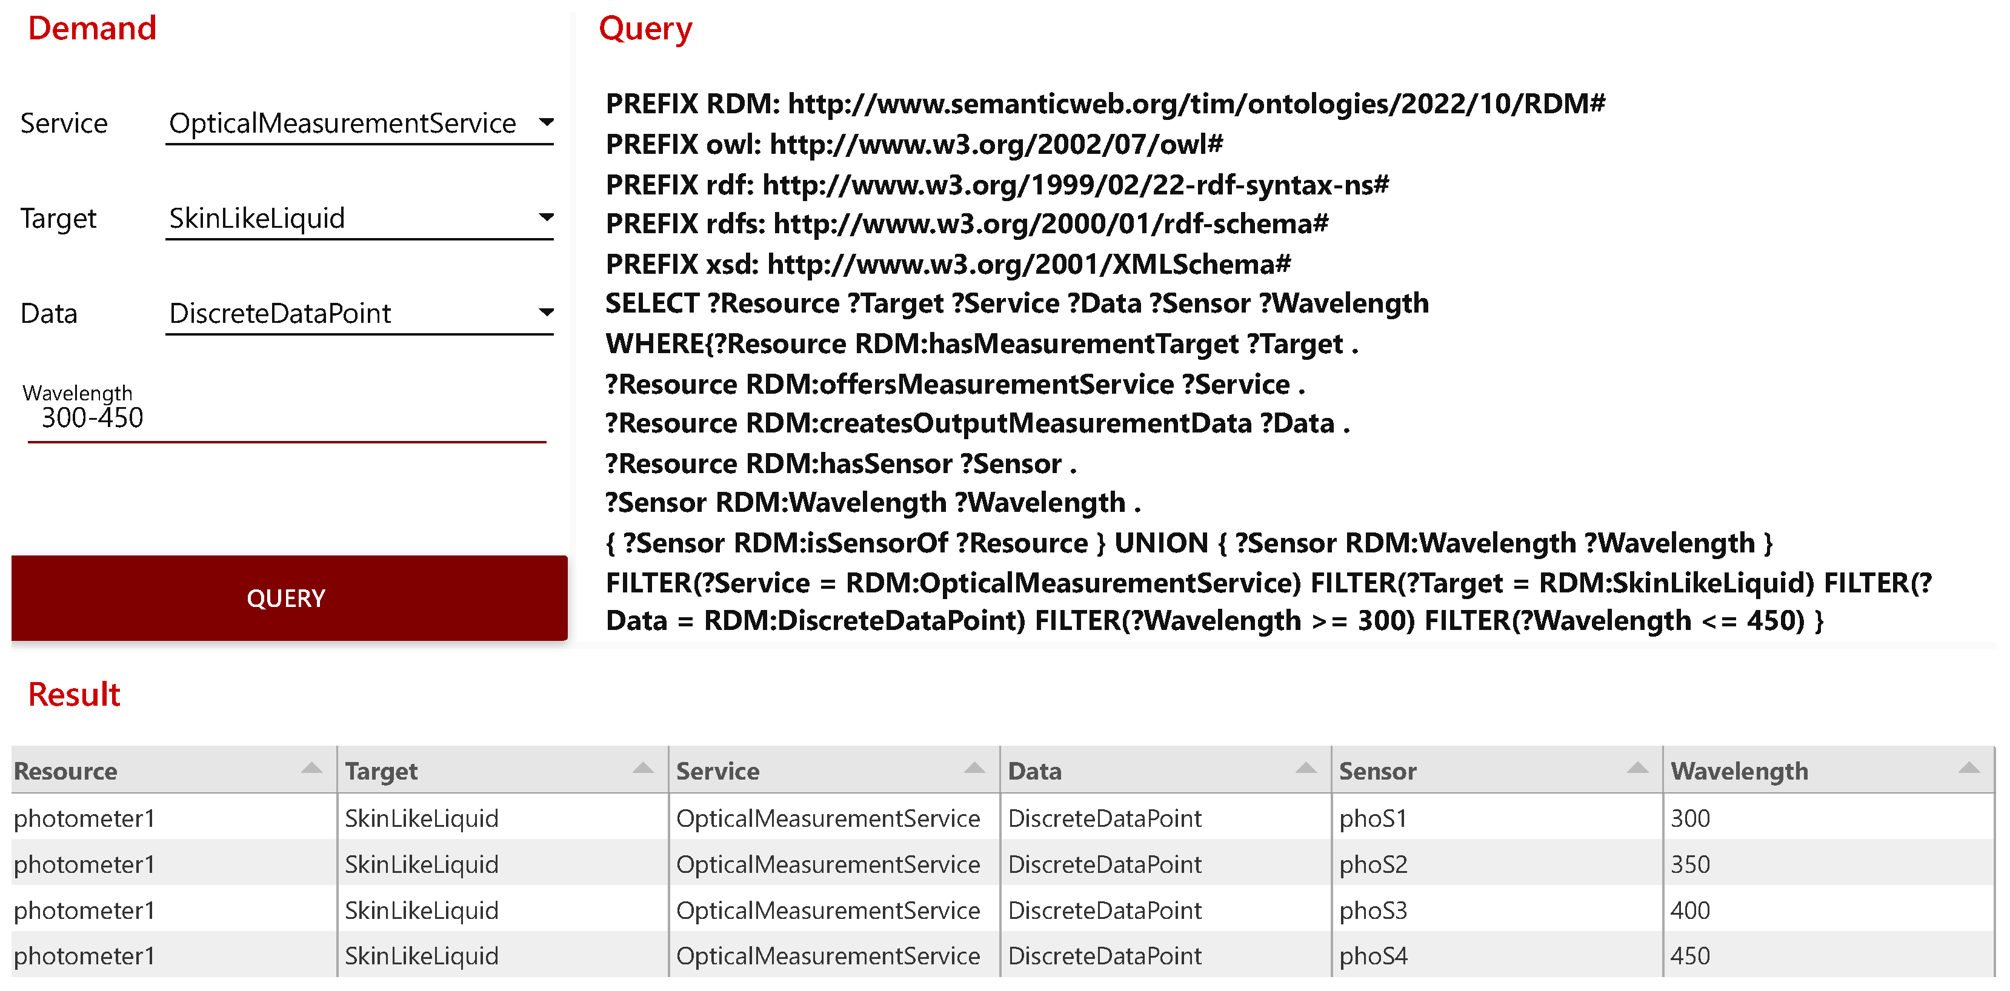Open the Service dropdown arrow
The height and width of the screenshot is (991, 2010).
pyautogui.click(x=546, y=122)
